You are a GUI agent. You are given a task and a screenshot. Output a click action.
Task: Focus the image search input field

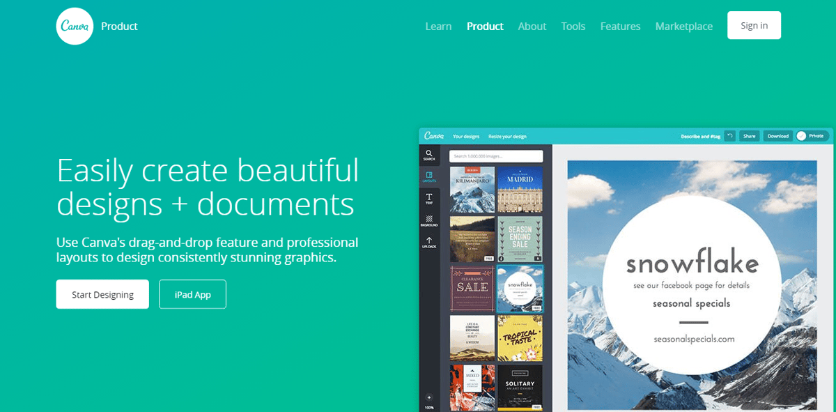(x=495, y=156)
